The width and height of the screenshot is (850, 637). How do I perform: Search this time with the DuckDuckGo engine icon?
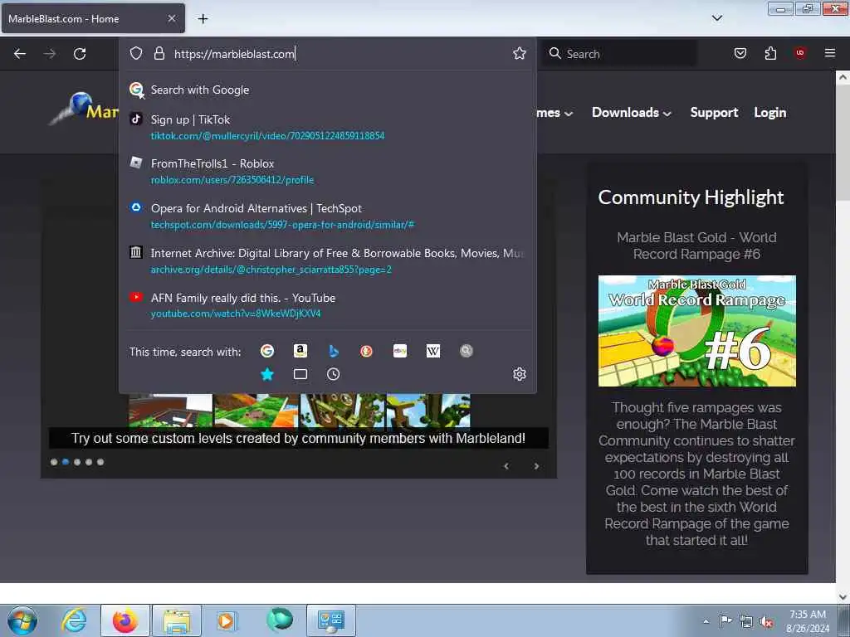366,351
